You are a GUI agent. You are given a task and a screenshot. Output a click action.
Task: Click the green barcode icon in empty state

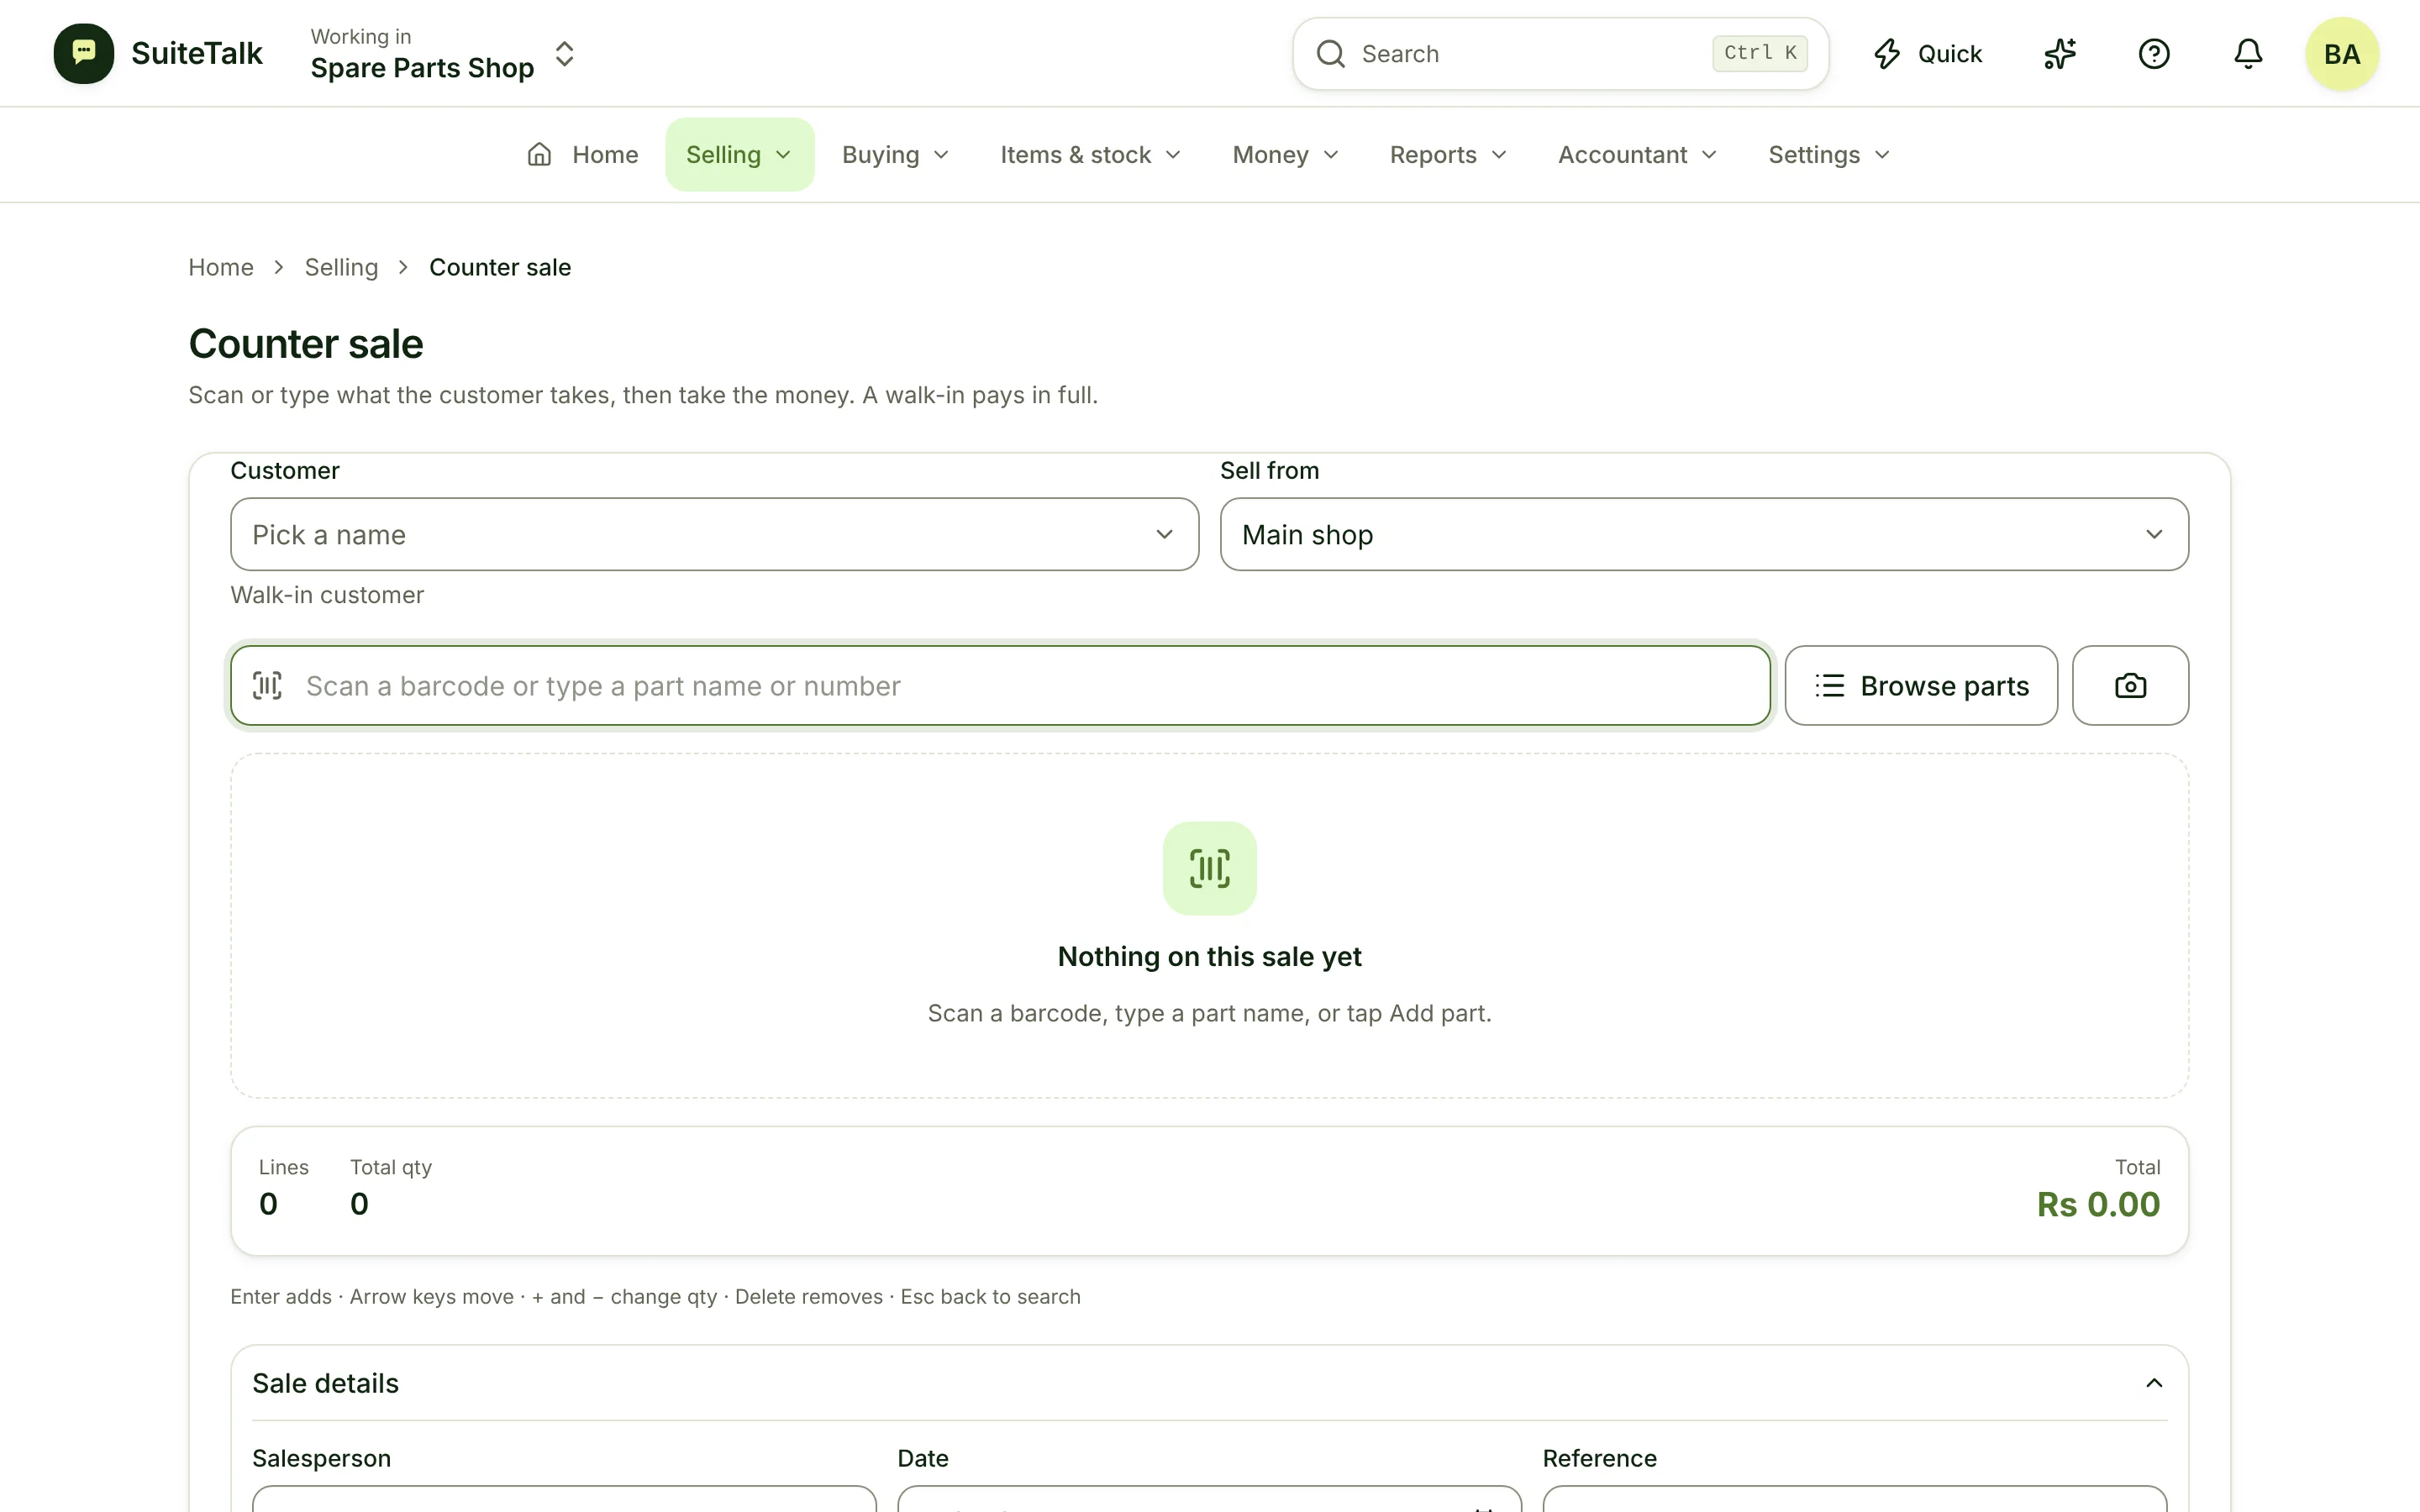(x=1210, y=868)
